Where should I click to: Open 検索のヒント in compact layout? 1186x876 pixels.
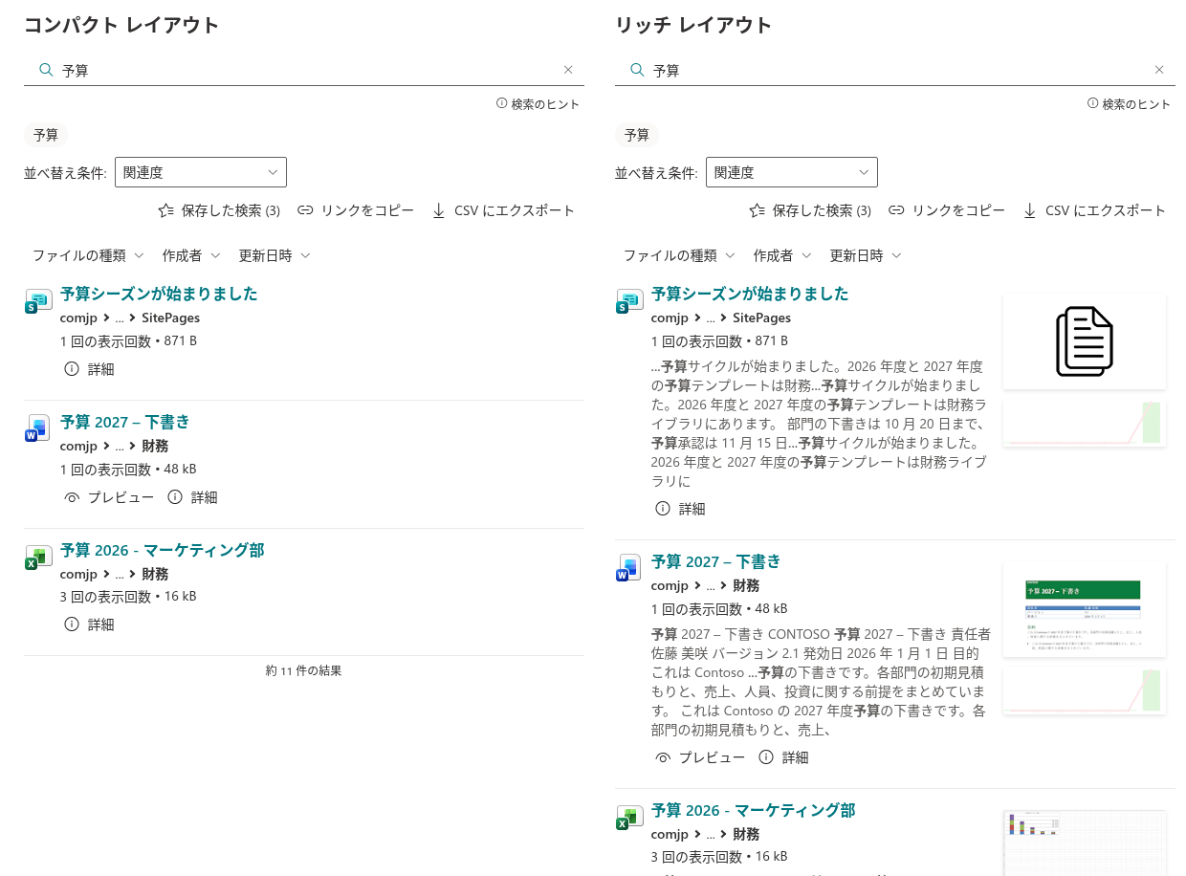(538, 104)
